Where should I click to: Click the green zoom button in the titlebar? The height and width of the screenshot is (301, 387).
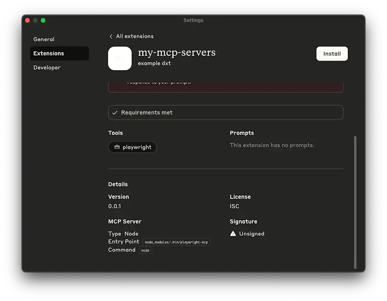pos(43,20)
